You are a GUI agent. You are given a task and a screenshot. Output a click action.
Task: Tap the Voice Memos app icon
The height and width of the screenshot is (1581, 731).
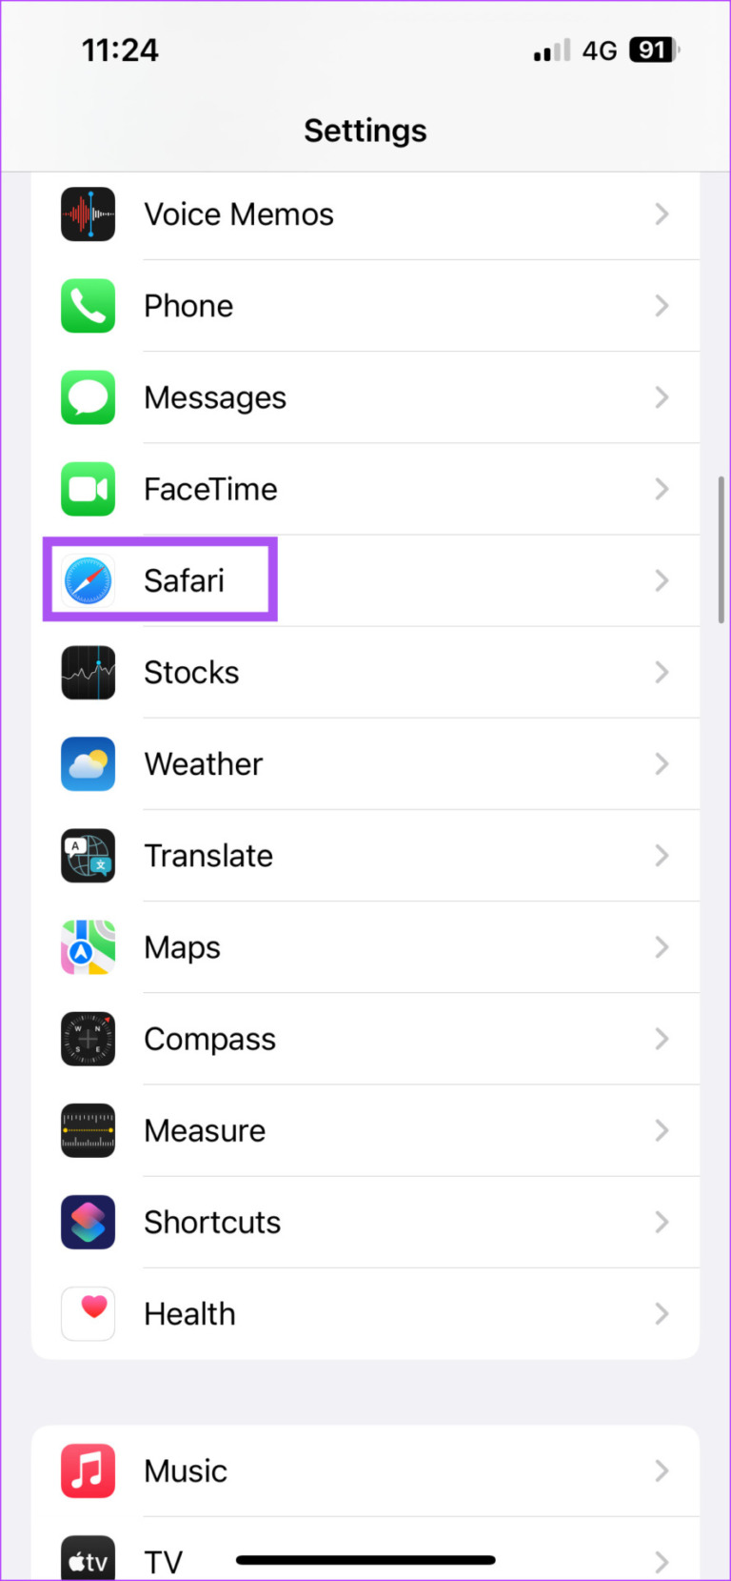[88, 213]
